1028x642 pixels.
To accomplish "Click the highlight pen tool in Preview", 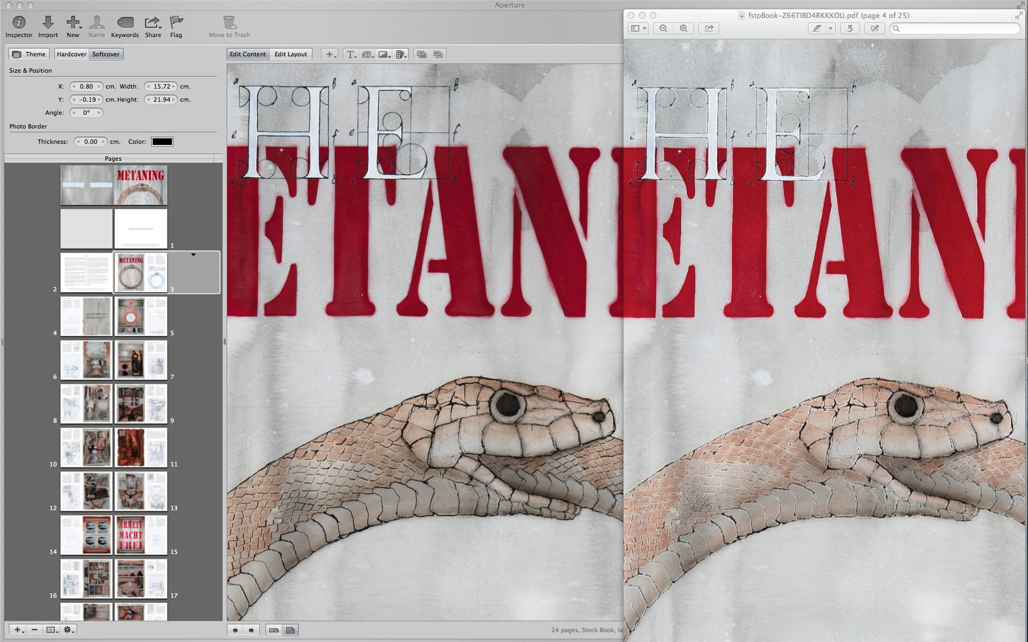I will point(817,28).
